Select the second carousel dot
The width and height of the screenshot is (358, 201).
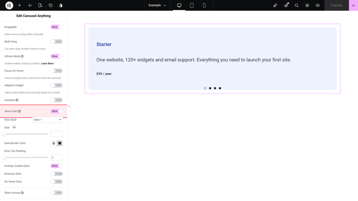(210, 88)
